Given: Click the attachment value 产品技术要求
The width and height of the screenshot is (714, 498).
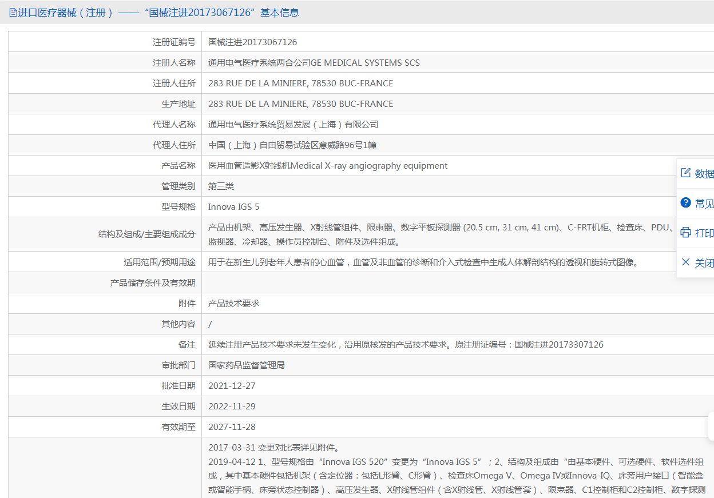Looking at the screenshot, I should point(233,303).
